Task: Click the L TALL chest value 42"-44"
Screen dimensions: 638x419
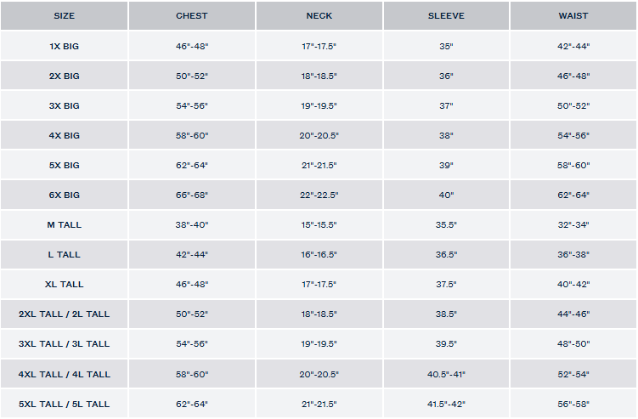Action: point(191,255)
